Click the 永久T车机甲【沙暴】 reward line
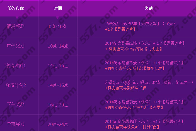196x131 pixels. 134,108
